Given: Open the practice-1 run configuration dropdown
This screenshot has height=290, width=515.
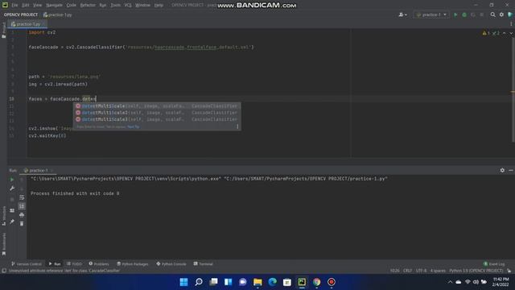Looking at the screenshot, I should pyautogui.click(x=431, y=14).
